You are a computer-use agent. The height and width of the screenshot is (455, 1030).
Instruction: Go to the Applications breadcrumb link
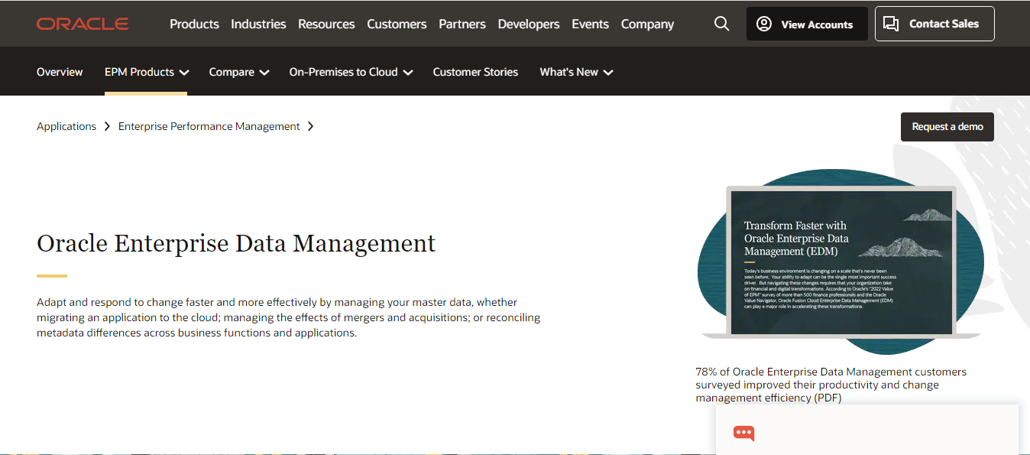click(x=66, y=126)
